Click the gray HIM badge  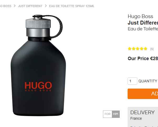[116, 114]
